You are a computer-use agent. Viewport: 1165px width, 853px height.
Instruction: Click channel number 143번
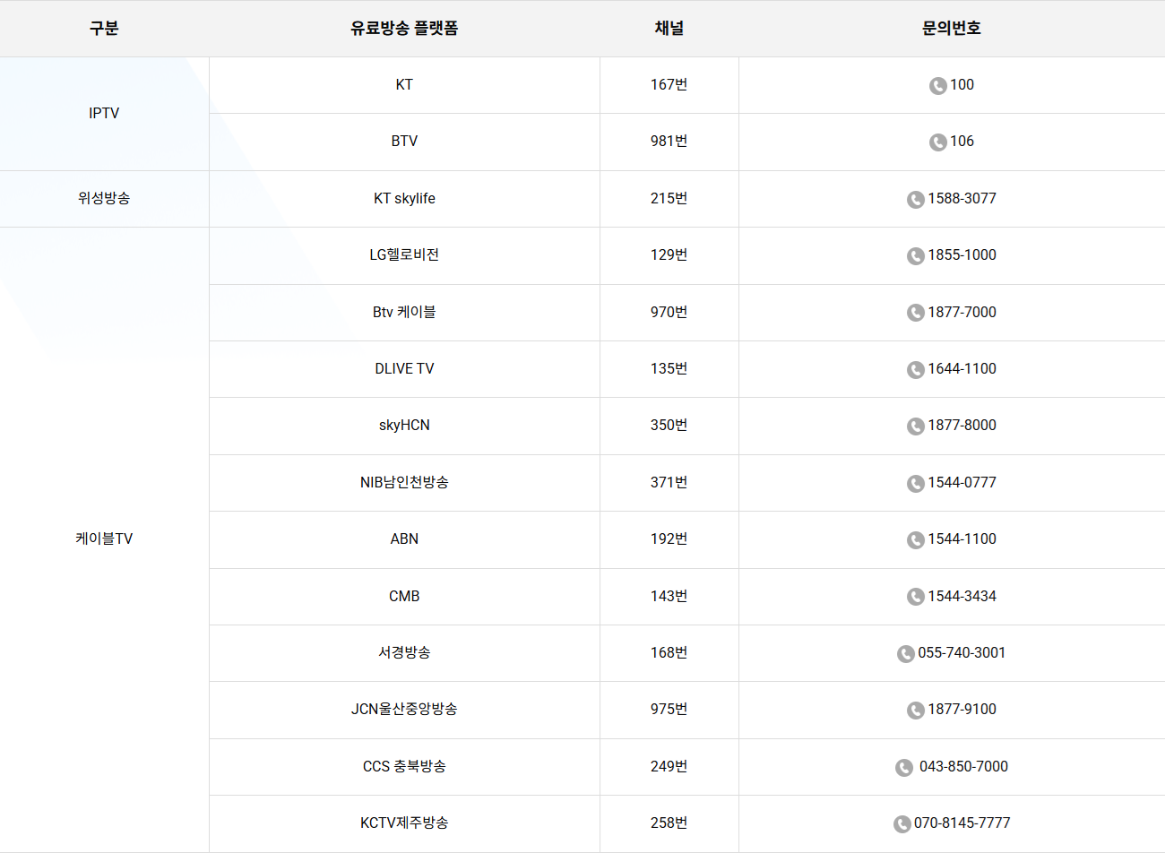pyautogui.click(x=669, y=597)
